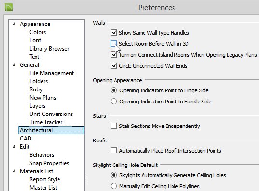Open Time Tracker preferences
The image size is (259, 191).
tap(46, 122)
